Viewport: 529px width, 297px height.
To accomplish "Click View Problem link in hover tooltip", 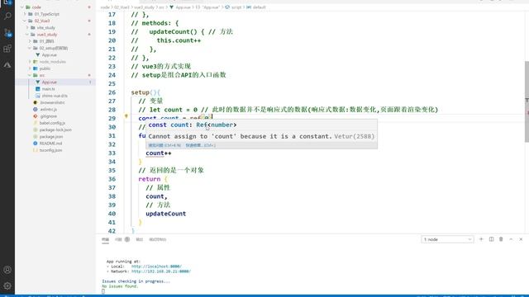I will [x=164, y=145].
